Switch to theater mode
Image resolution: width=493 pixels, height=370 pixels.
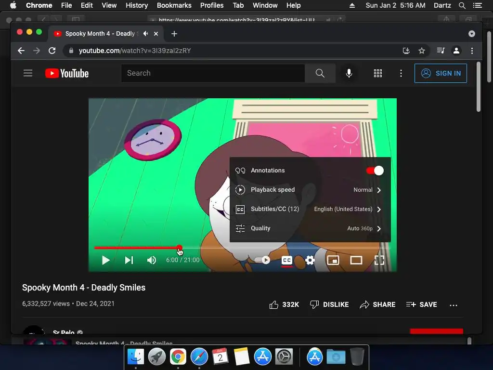(356, 260)
